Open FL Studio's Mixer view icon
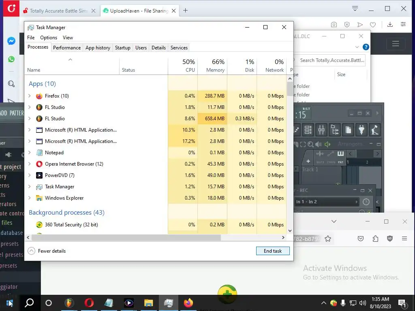Viewport: 415px width, 311px height. (x=321, y=130)
